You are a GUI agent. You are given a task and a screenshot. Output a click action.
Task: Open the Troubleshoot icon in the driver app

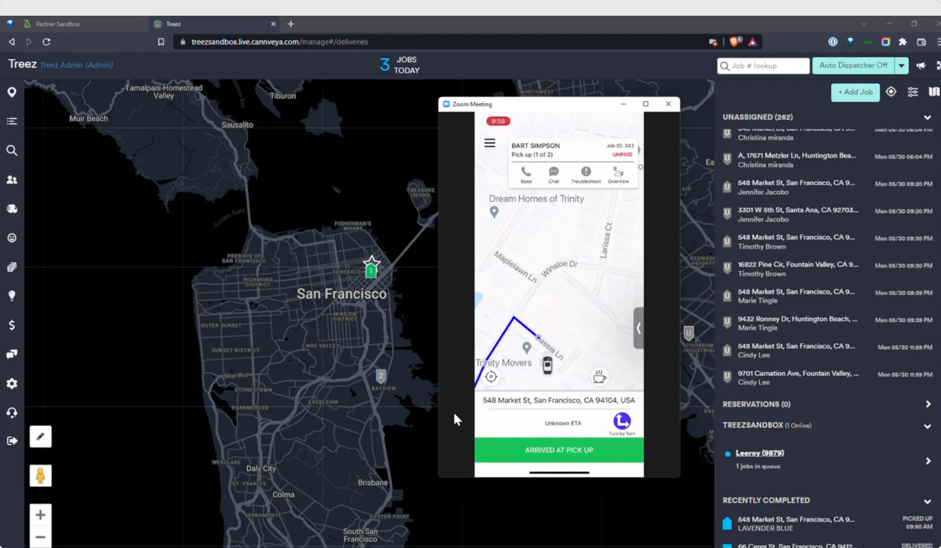586,175
